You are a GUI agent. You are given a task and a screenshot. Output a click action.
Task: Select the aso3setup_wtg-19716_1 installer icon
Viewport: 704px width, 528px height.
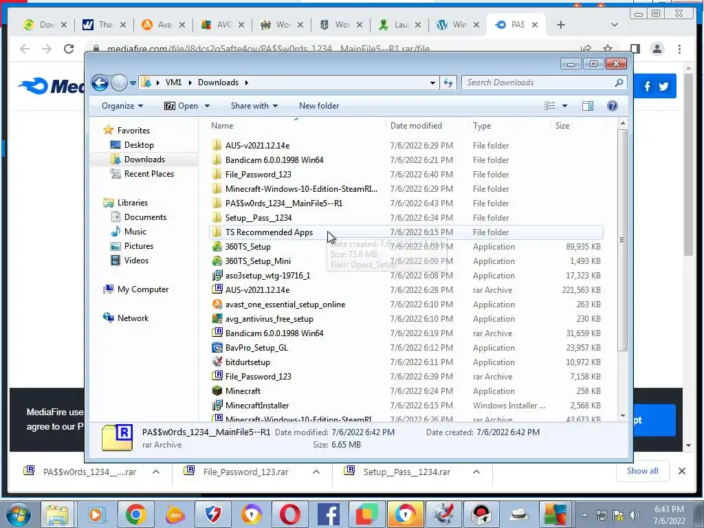[217, 275]
